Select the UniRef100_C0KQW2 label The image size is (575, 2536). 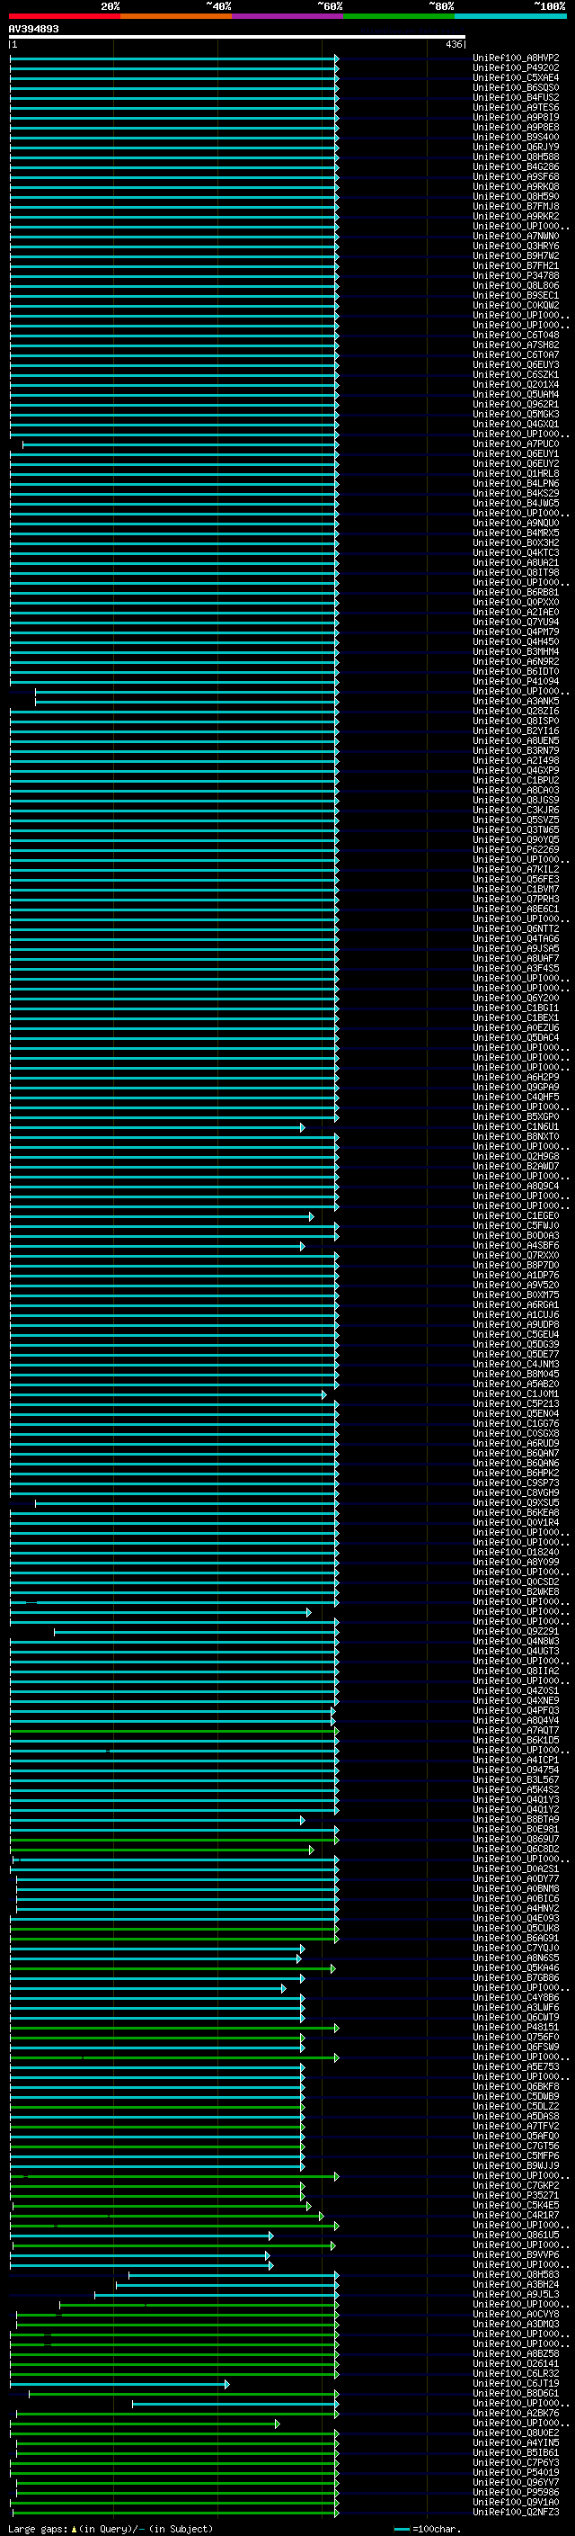coord(516,305)
